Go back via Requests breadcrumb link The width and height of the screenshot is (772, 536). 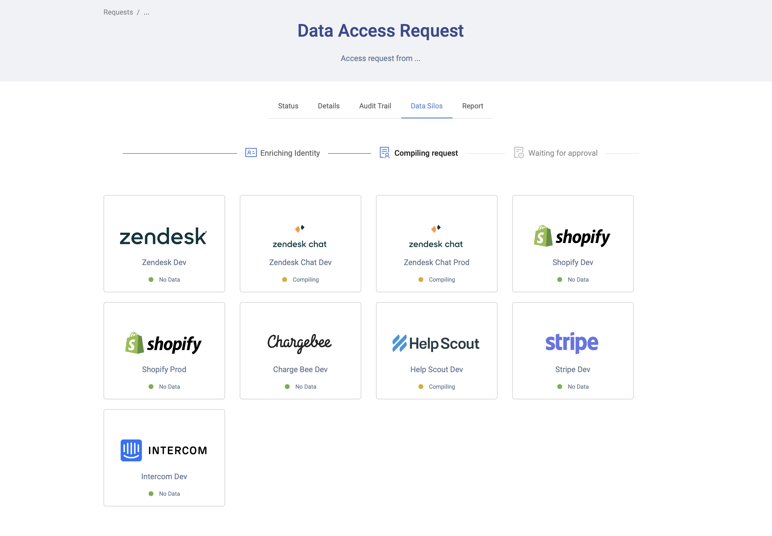[x=118, y=12]
